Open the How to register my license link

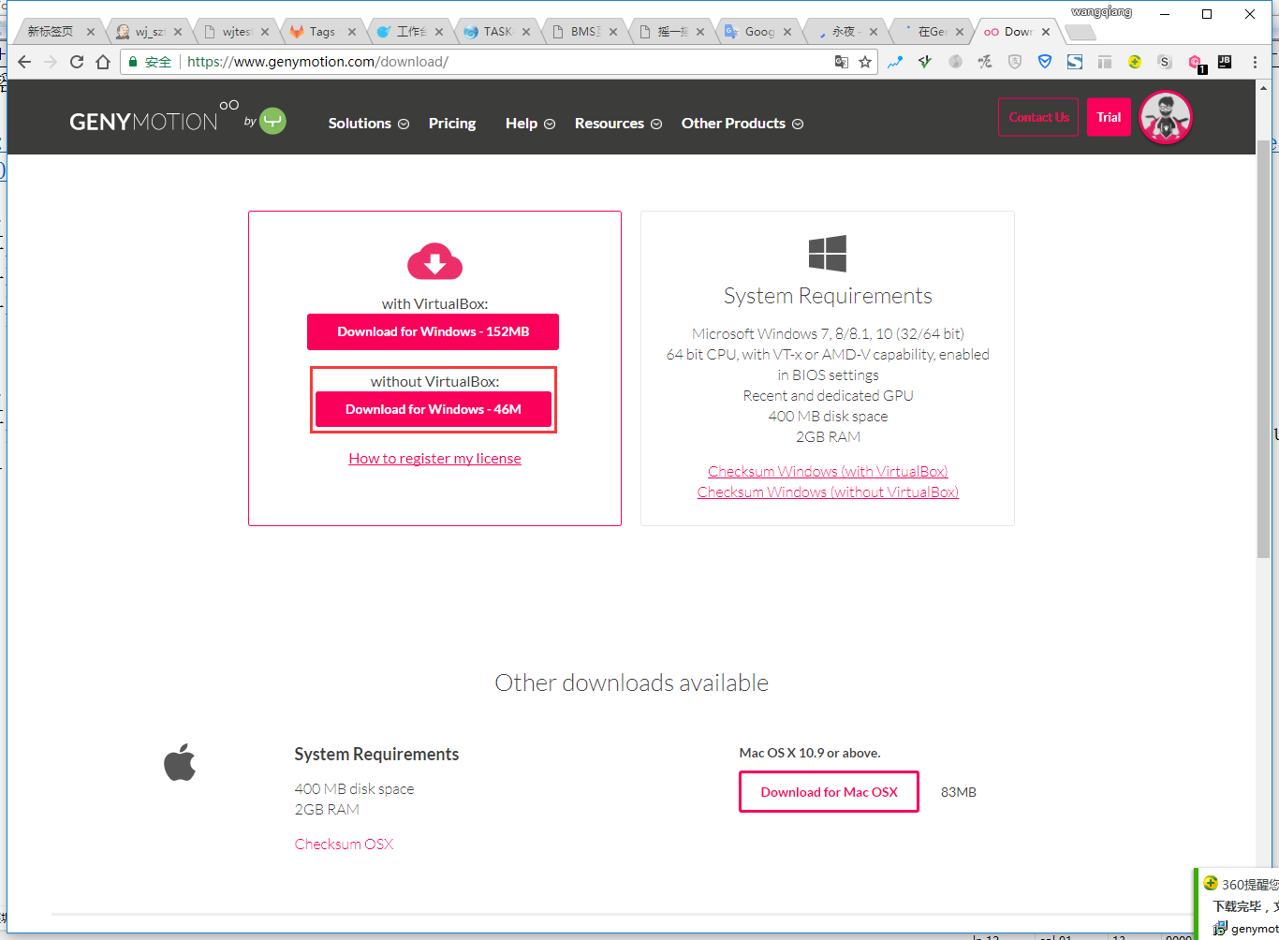pyautogui.click(x=434, y=459)
